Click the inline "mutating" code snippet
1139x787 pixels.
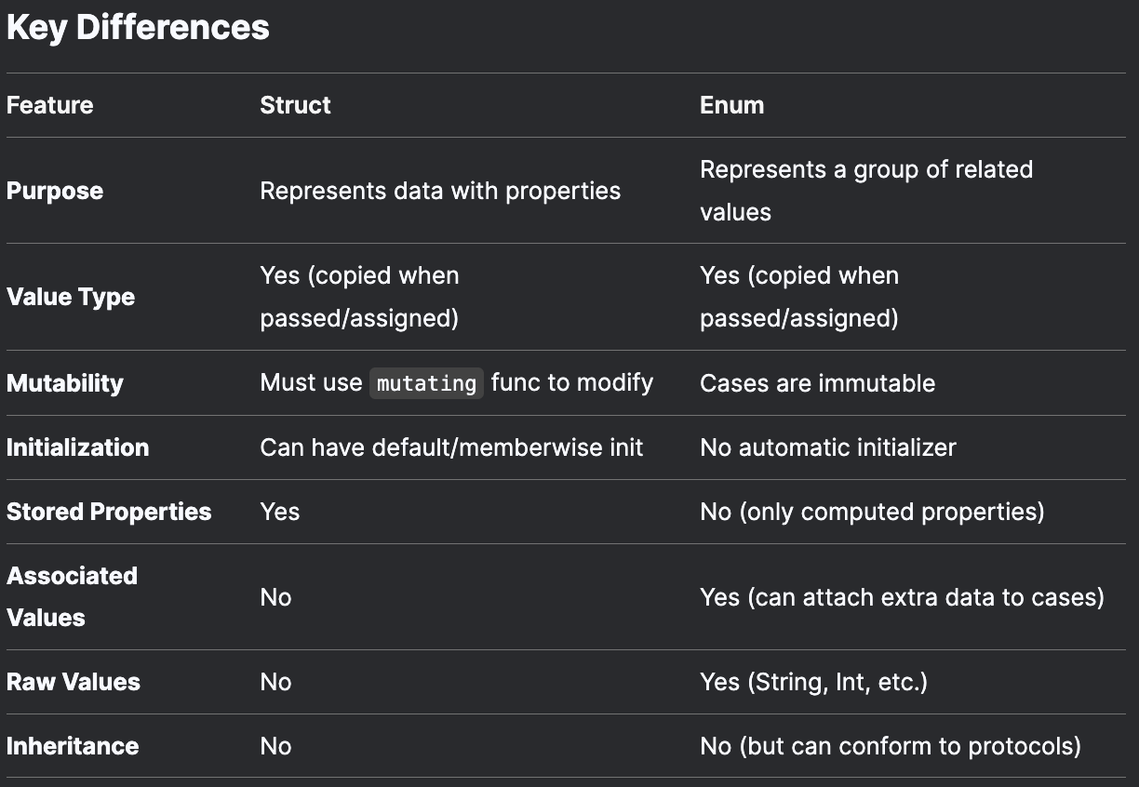(426, 383)
